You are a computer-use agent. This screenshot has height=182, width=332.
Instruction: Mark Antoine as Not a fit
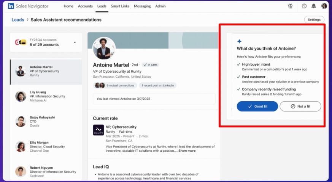[300, 107]
